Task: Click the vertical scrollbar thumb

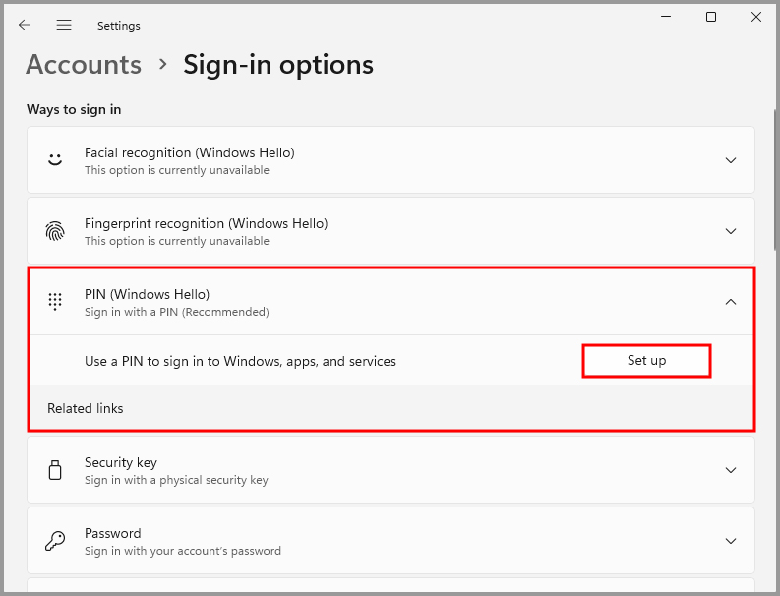Action: pos(776,179)
